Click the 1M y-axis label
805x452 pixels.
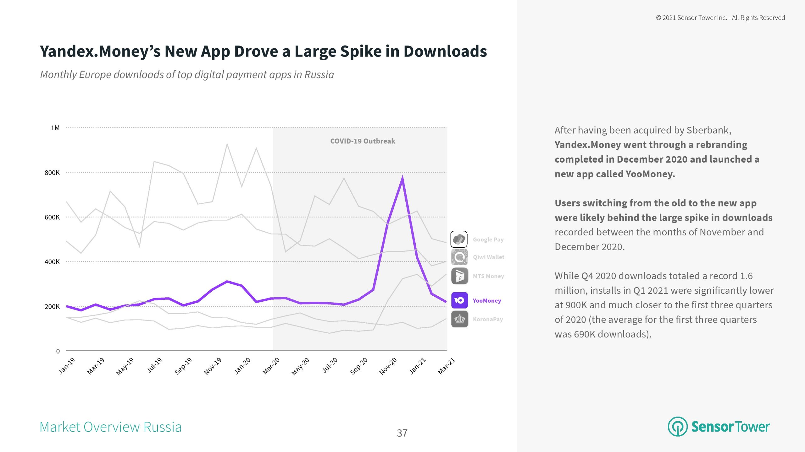click(55, 128)
